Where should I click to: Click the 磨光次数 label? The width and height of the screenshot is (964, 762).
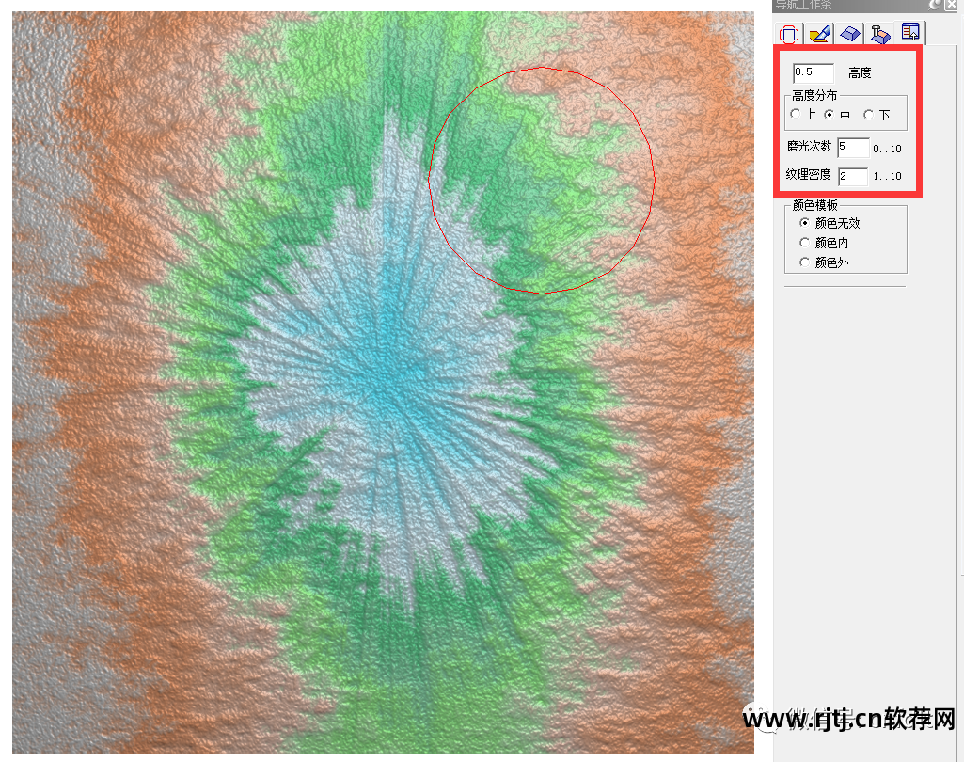809,147
